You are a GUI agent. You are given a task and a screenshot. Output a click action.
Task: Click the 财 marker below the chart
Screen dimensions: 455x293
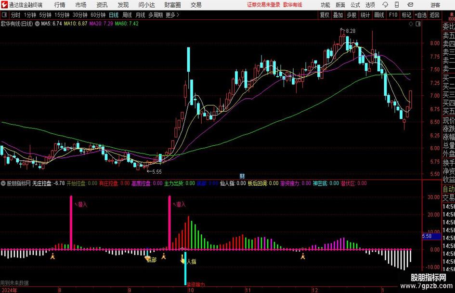tap(242, 176)
